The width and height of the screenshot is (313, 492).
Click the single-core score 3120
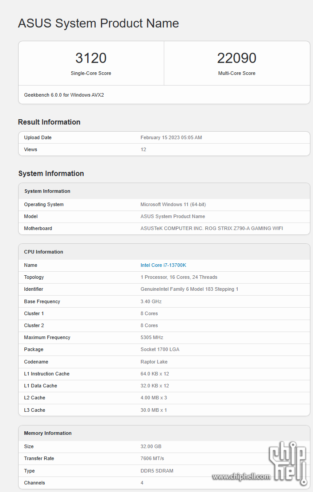tap(91, 58)
